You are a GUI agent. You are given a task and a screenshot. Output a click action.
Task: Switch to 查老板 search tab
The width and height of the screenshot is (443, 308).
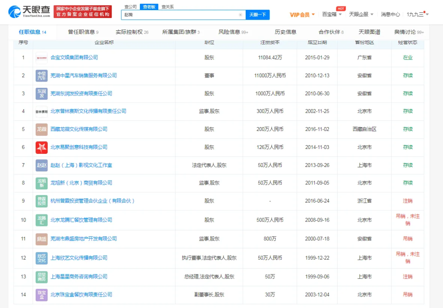tap(149, 7)
